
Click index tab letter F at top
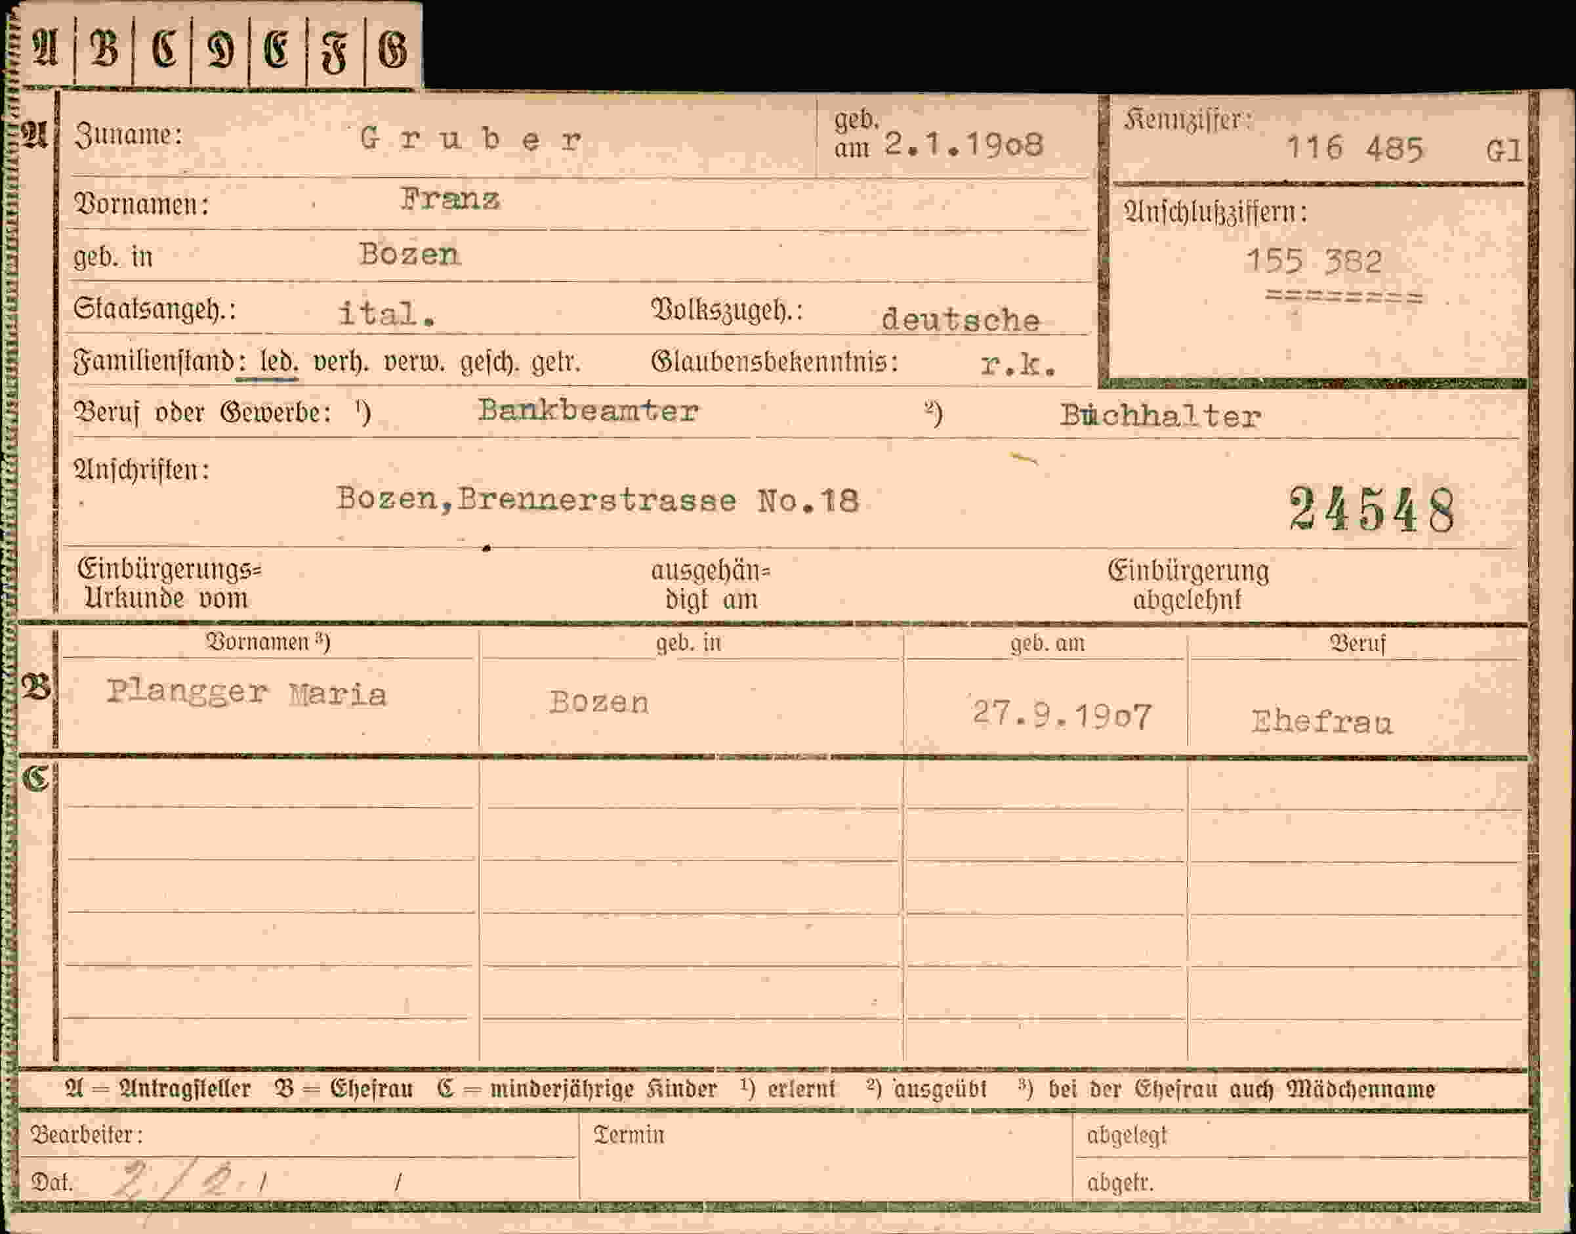(335, 52)
